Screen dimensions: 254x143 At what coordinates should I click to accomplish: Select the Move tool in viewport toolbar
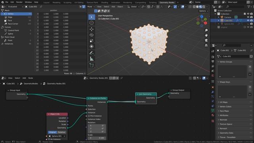92,29
